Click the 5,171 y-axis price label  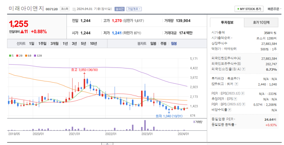[x=194, y=59]
